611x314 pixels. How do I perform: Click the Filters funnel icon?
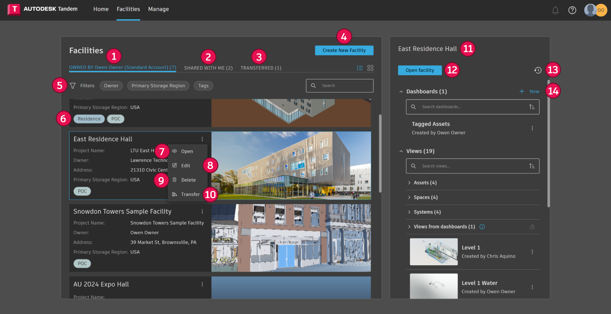(x=73, y=86)
